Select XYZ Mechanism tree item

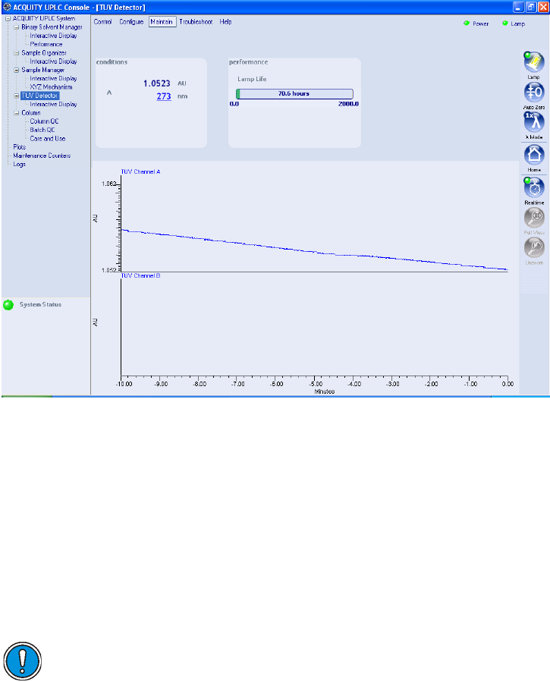(52, 87)
